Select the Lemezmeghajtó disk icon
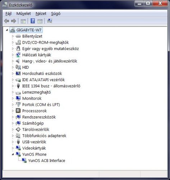170x180 pixels. coord(18,93)
